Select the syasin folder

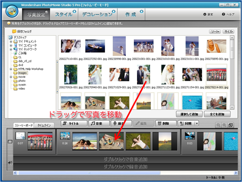(x=22, y=85)
